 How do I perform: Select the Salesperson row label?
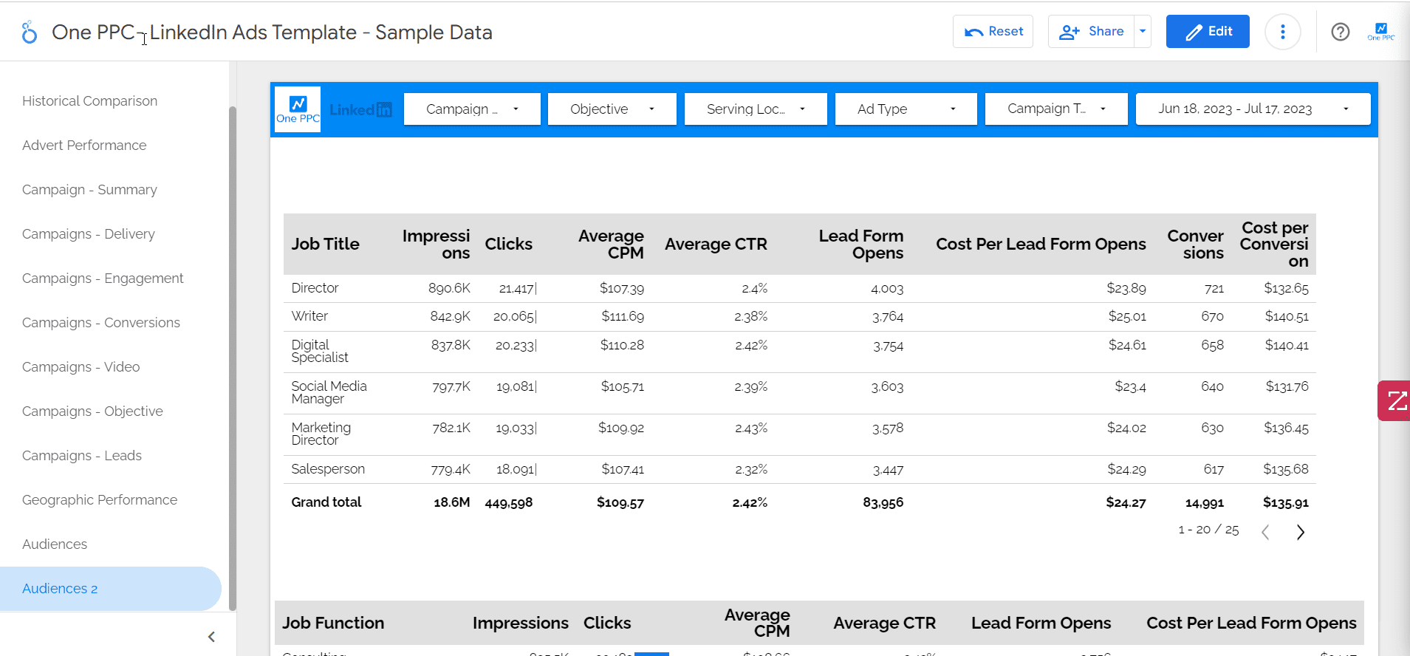[328, 469]
